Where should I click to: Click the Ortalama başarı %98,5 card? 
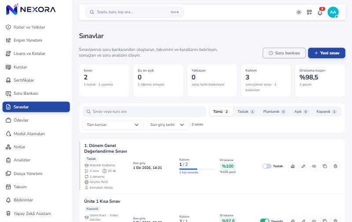[x=320, y=80]
